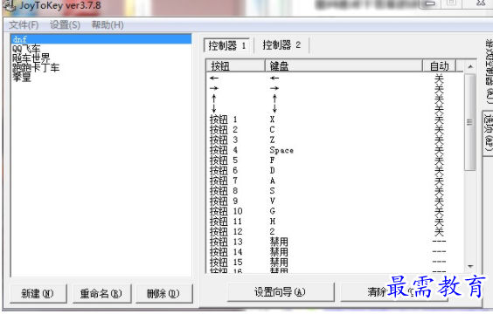
Task: Select the 拳皇 profile
Action: pyautogui.click(x=101, y=77)
